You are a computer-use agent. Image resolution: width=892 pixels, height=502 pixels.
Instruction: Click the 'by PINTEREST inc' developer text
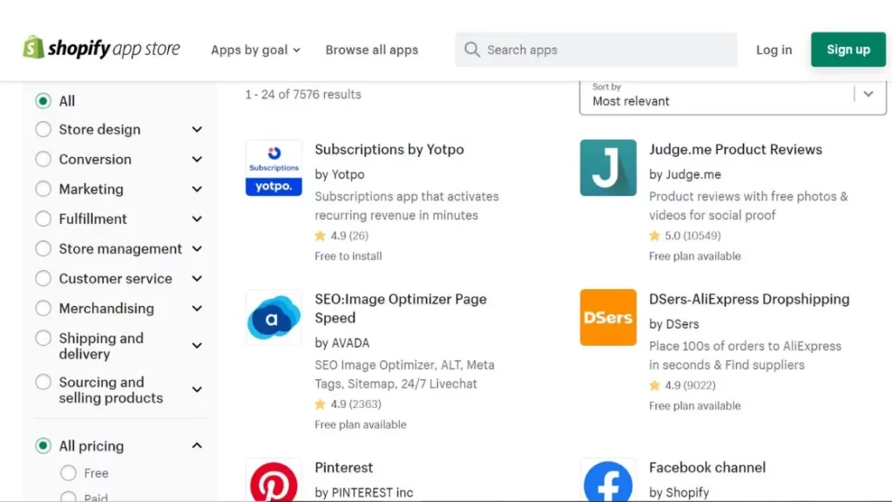click(x=364, y=492)
